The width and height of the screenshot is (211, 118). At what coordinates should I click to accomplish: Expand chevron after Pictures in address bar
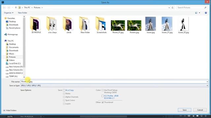tap(42, 8)
